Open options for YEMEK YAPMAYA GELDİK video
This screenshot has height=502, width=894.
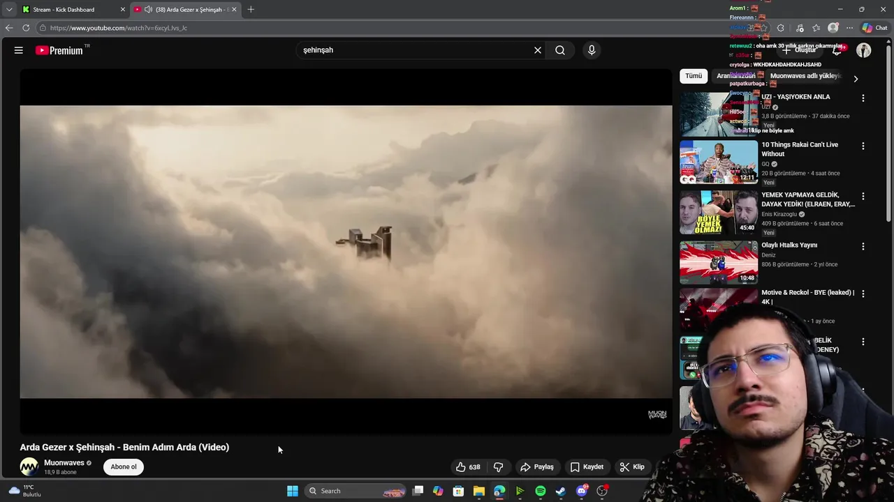point(863,197)
